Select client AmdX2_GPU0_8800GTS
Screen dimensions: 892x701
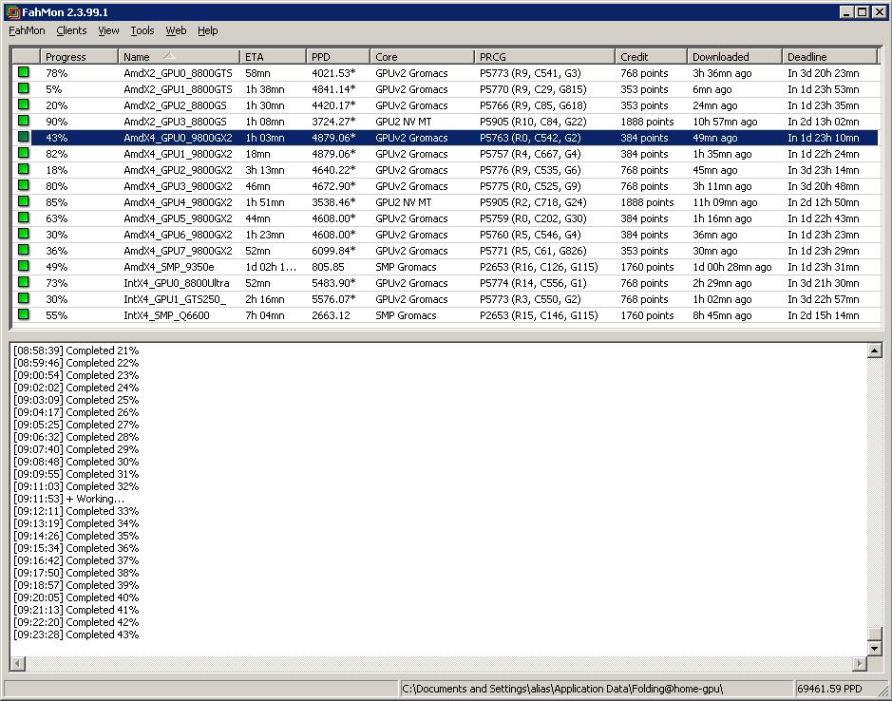[178, 73]
